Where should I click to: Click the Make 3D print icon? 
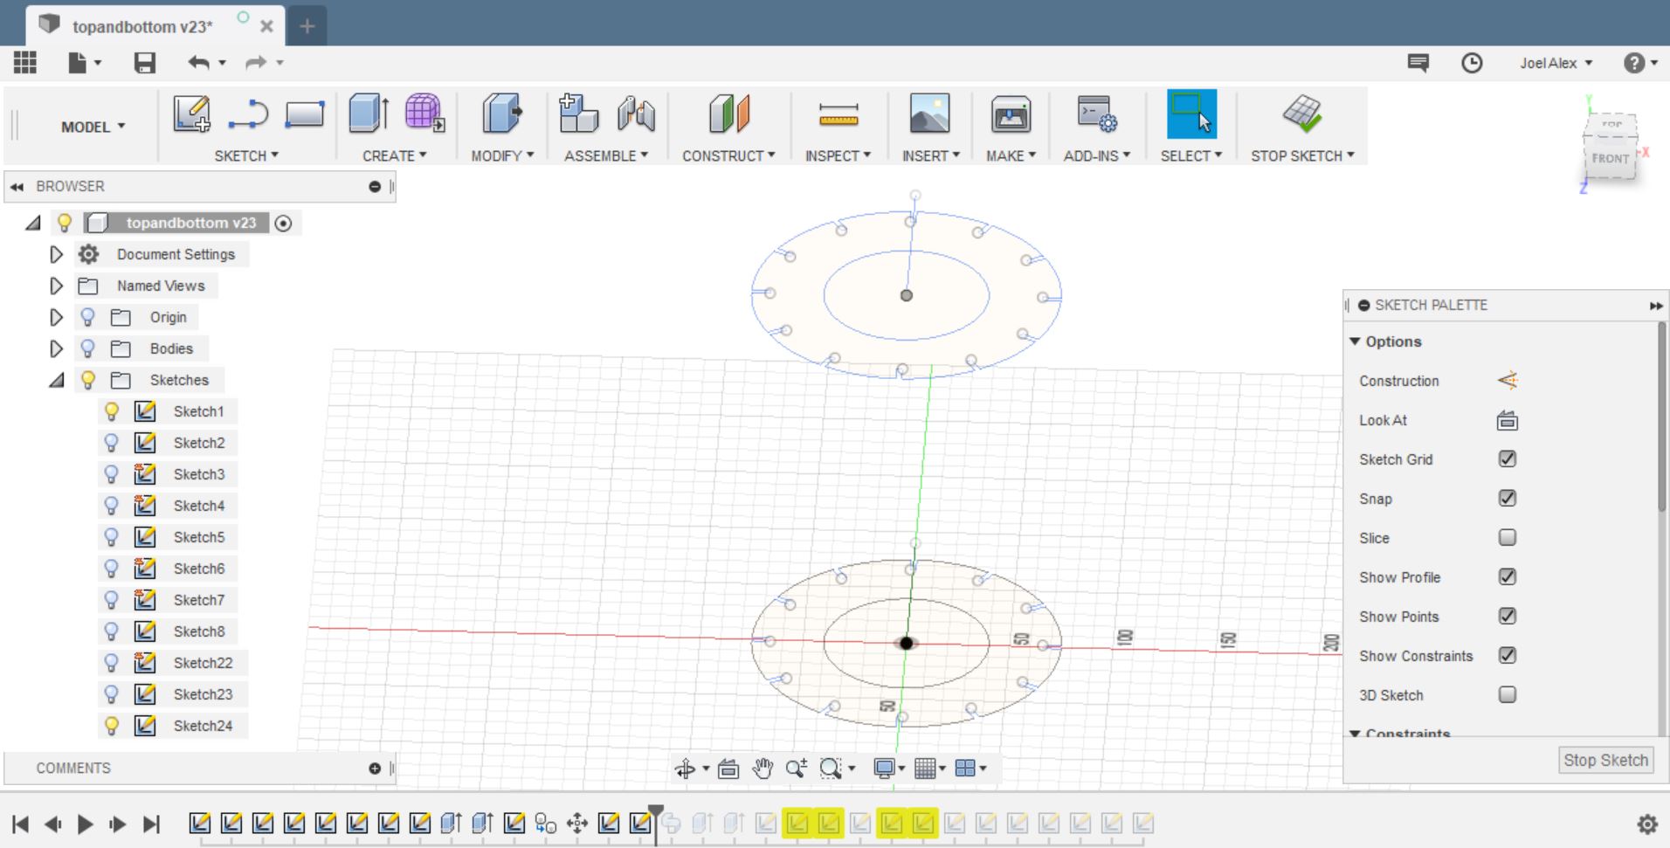click(x=1011, y=114)
